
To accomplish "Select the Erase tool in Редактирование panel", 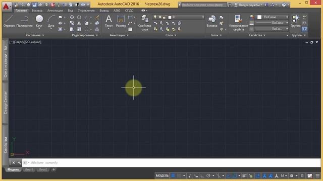I will [97, 17].
